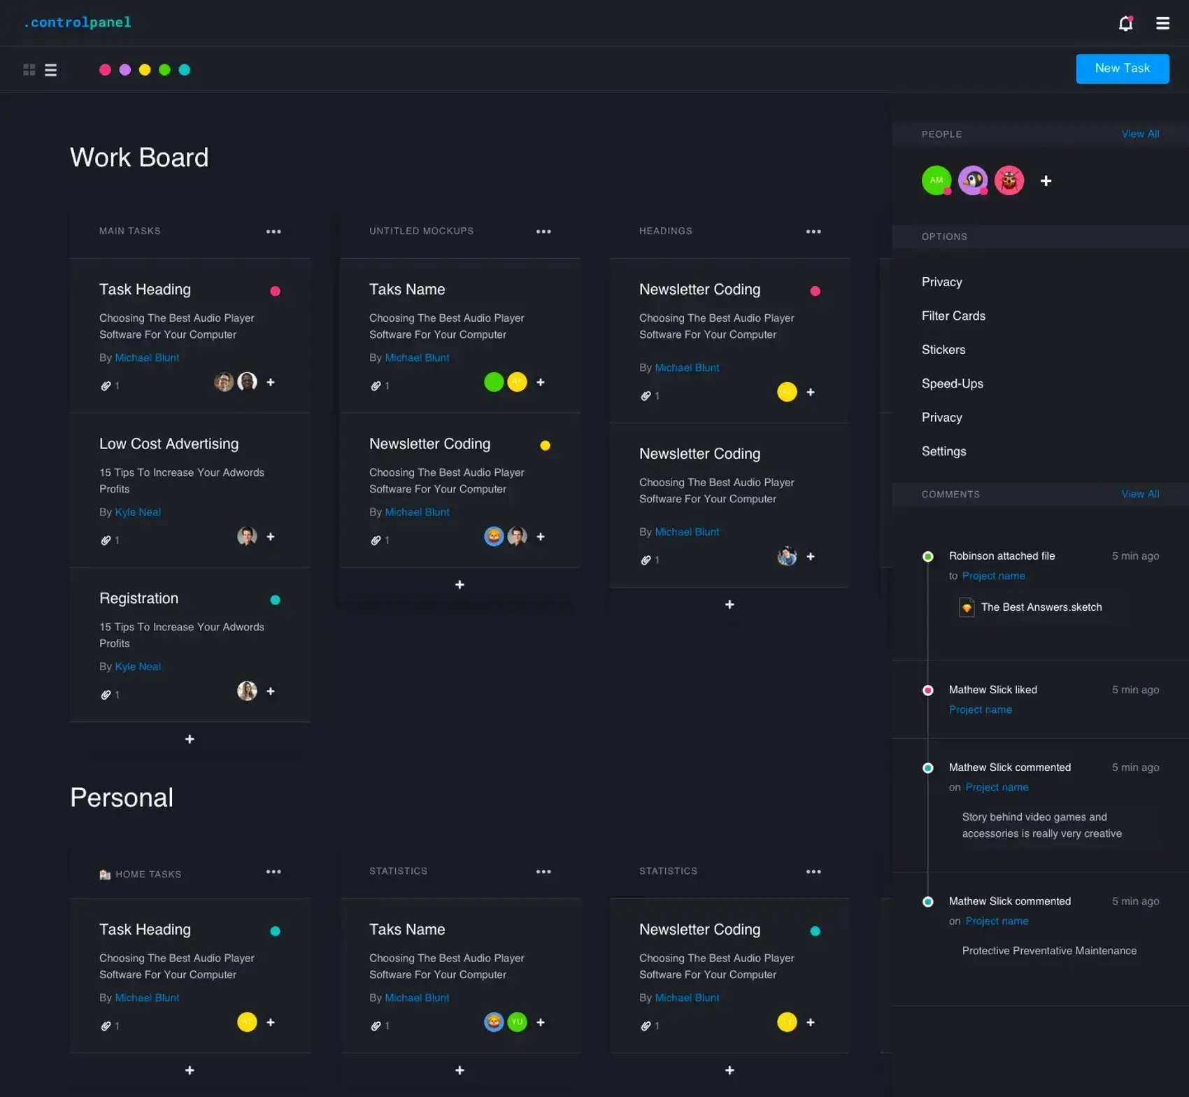
Task: View all comments
Action: pos(1139,494)
